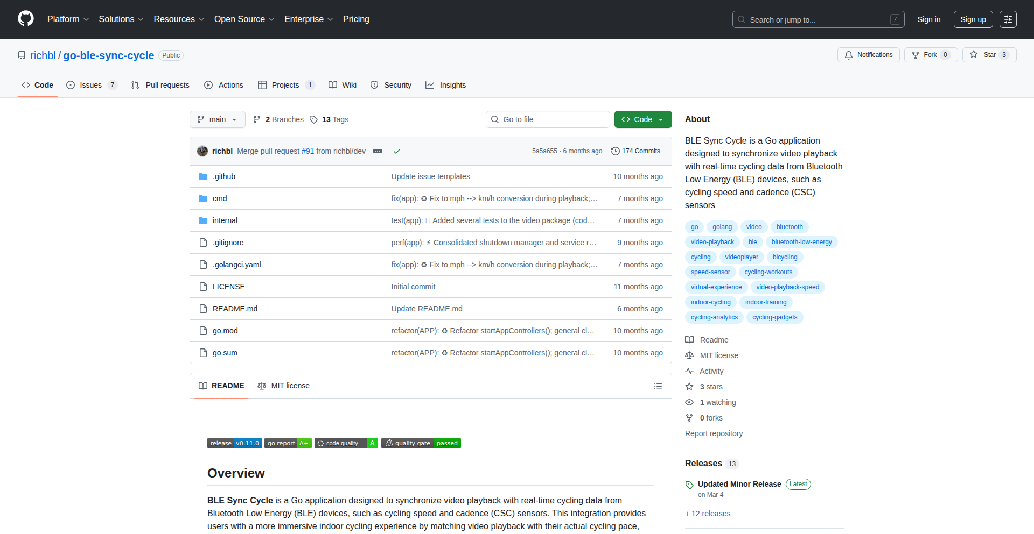Viewport: 1034px width, 534px height.
Task: Open Updated Minor Release link
Action: [x=739, y=484]
